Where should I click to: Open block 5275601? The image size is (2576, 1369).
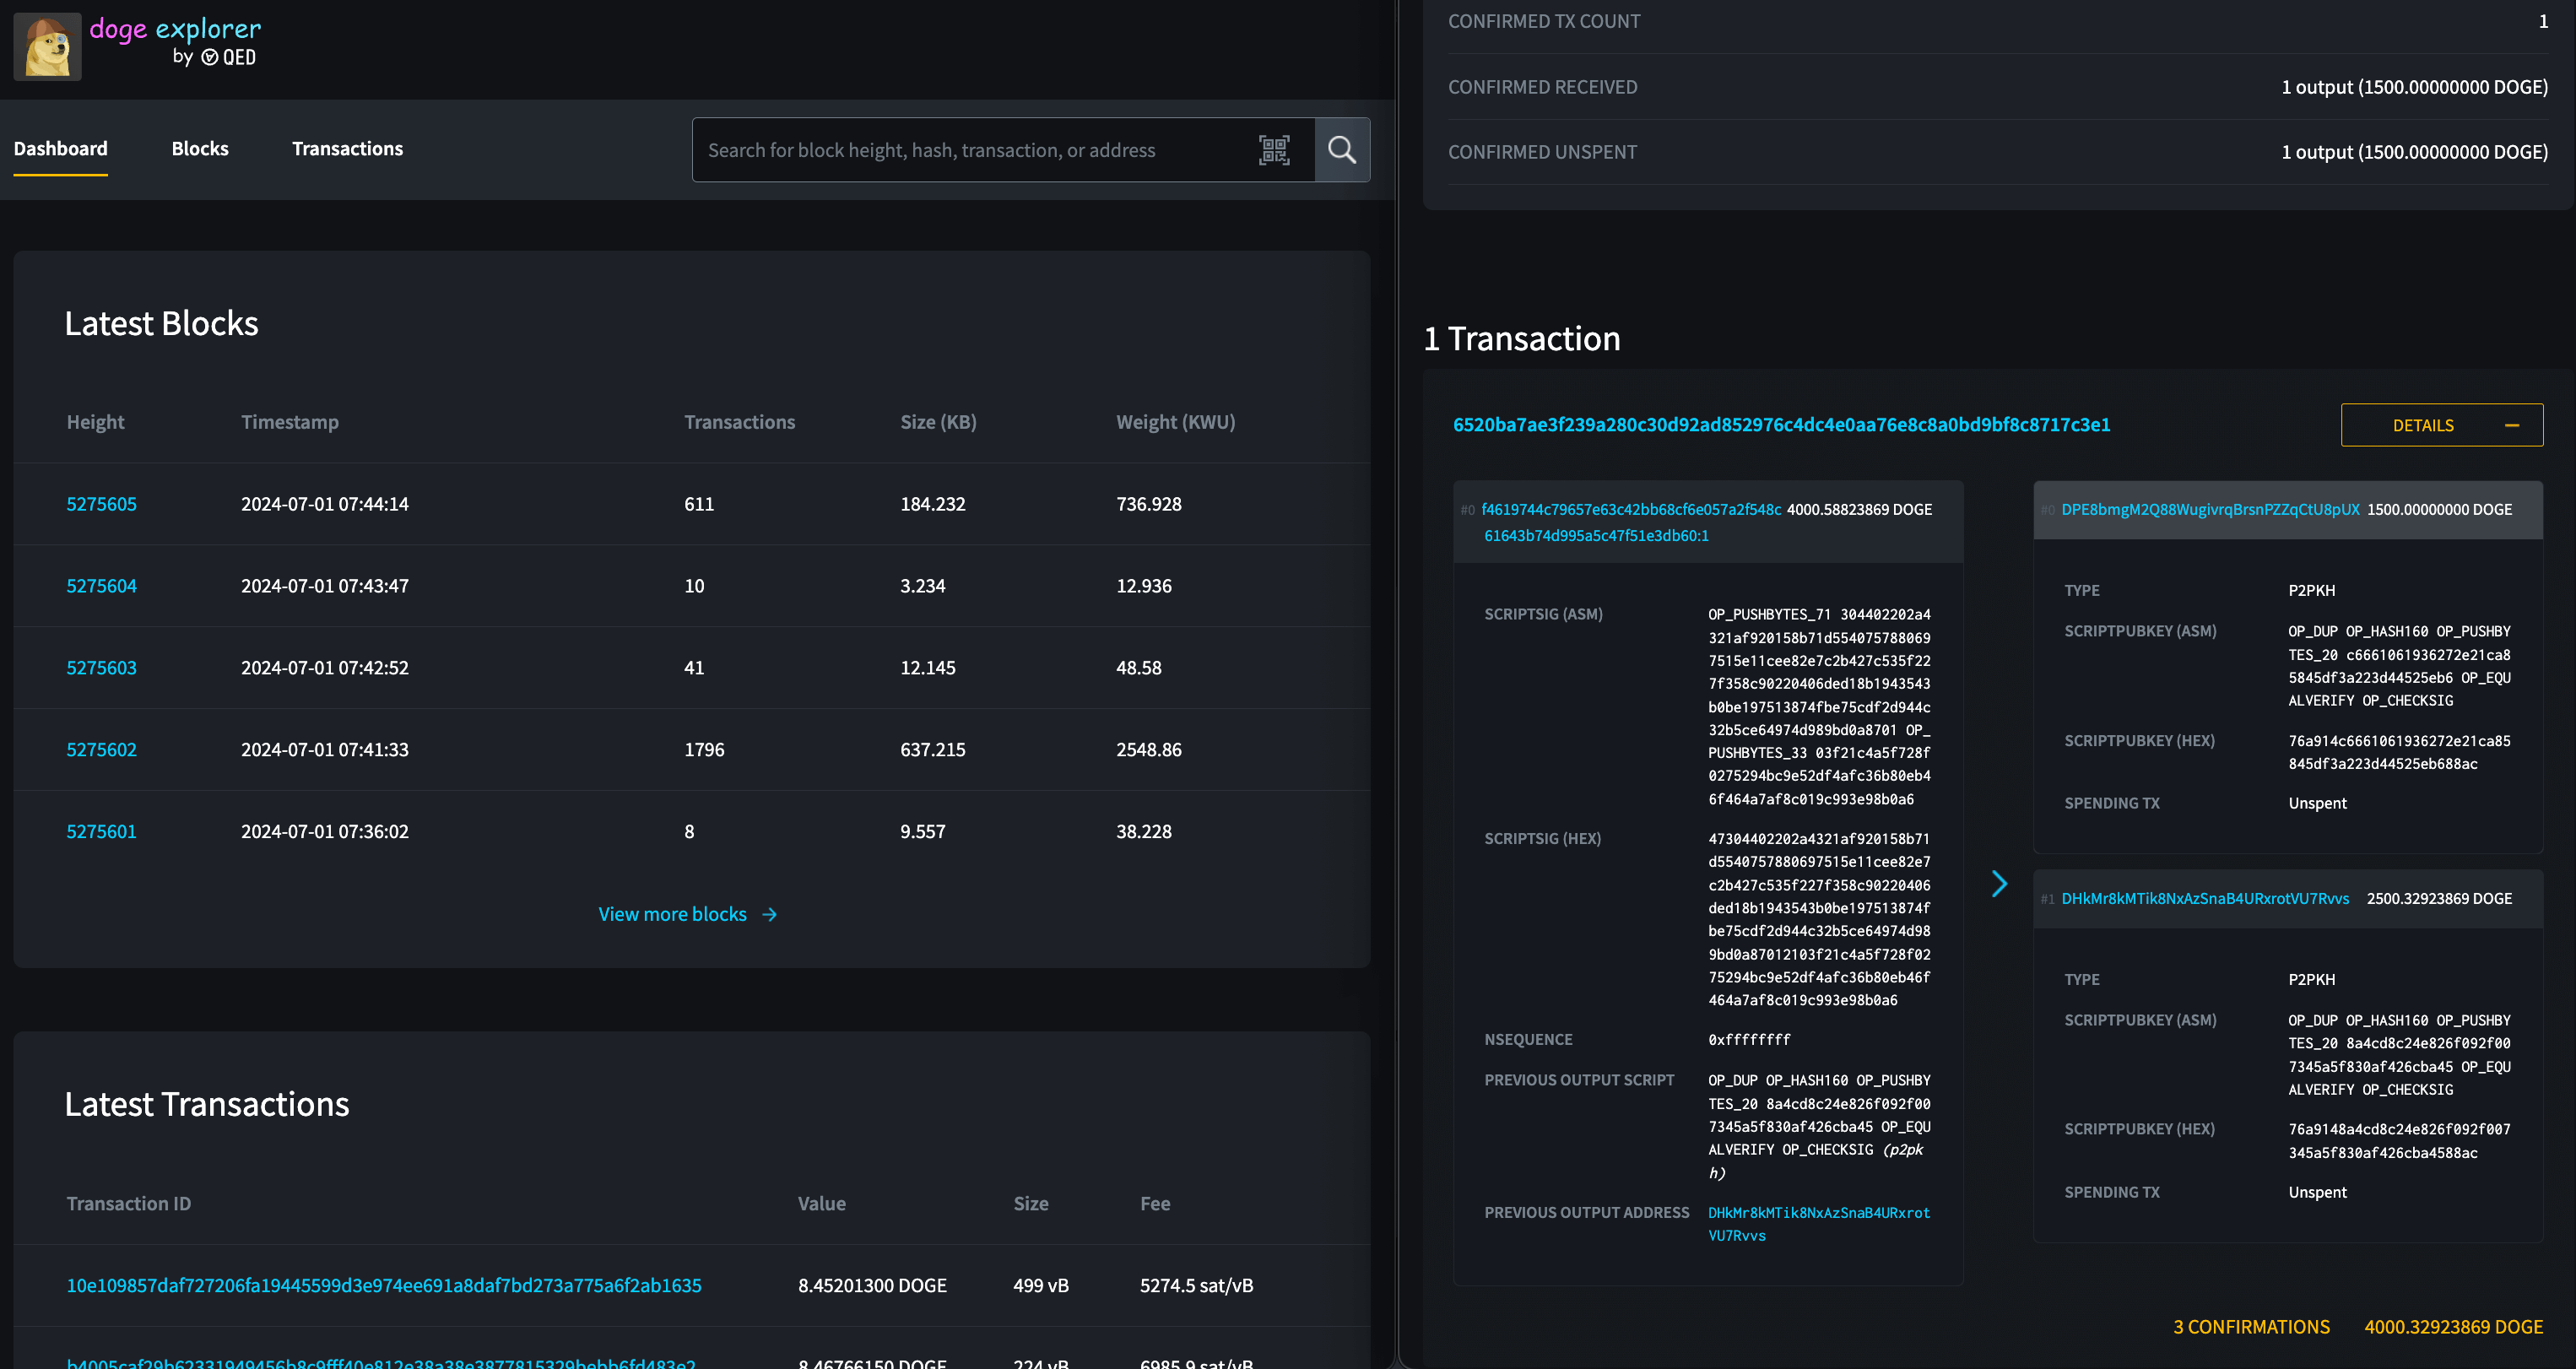click(x=101, y=831)
